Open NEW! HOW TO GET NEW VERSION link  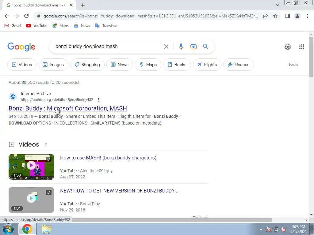pos(120,191)
